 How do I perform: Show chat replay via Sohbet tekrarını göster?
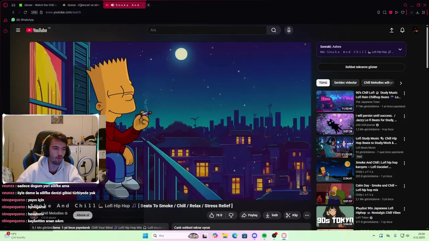click(x=361, y=67)
